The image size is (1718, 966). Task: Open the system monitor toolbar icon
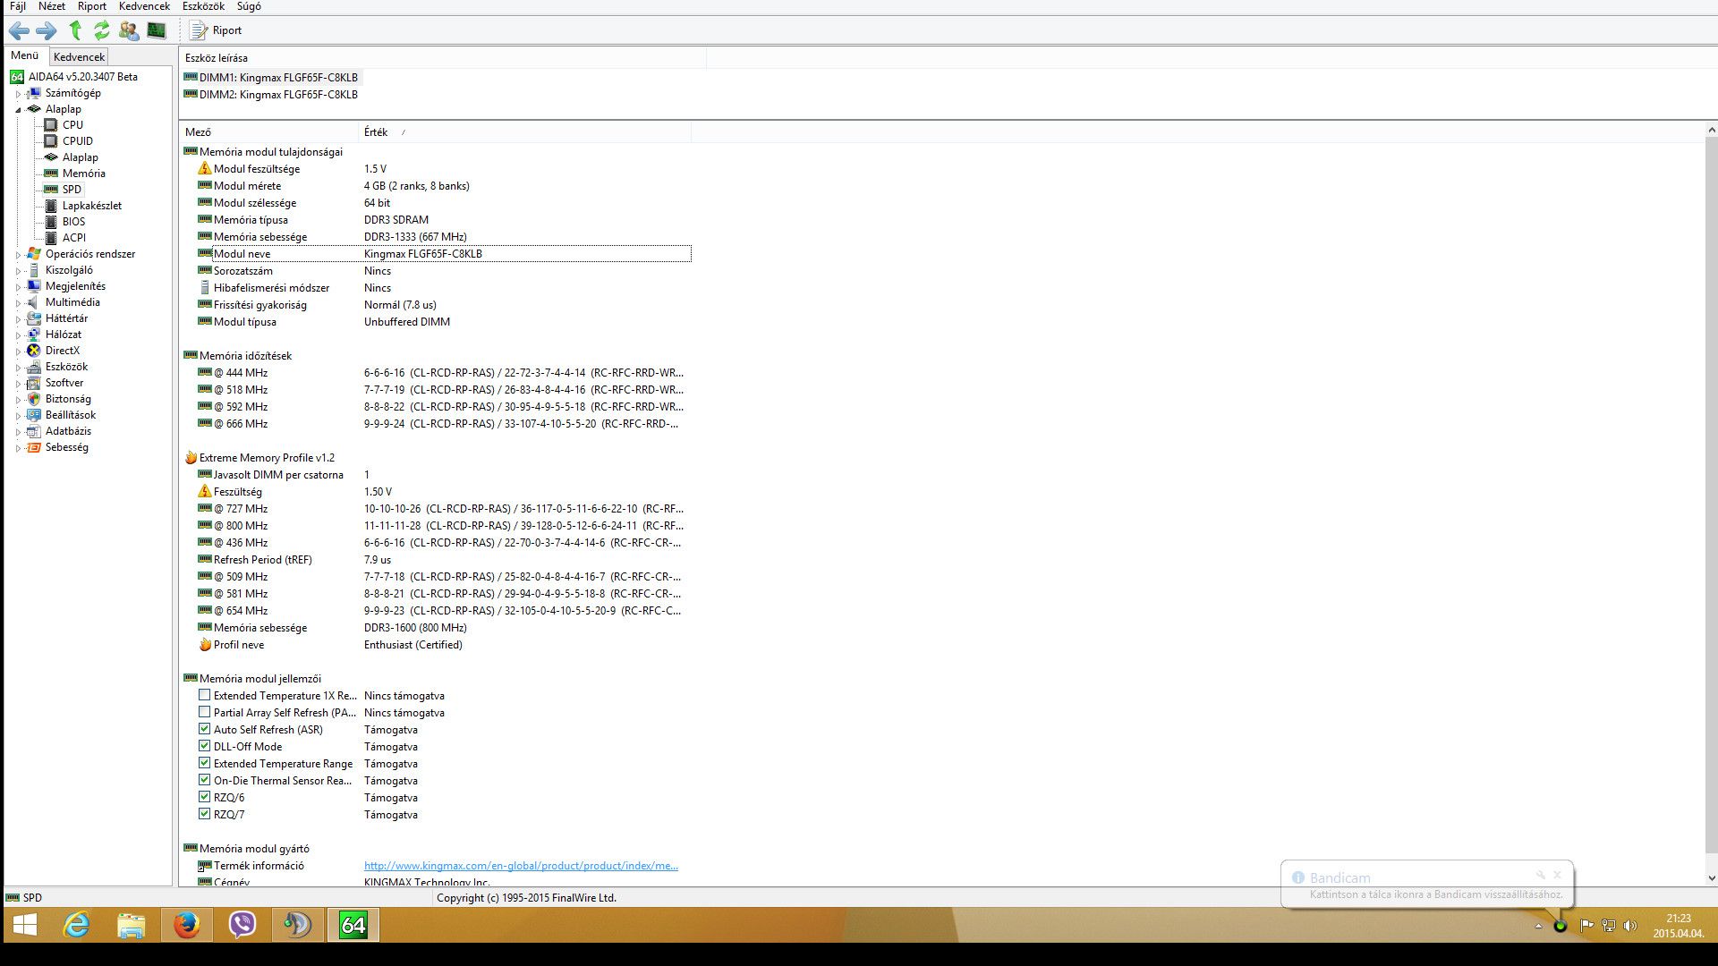click(157, 30)
